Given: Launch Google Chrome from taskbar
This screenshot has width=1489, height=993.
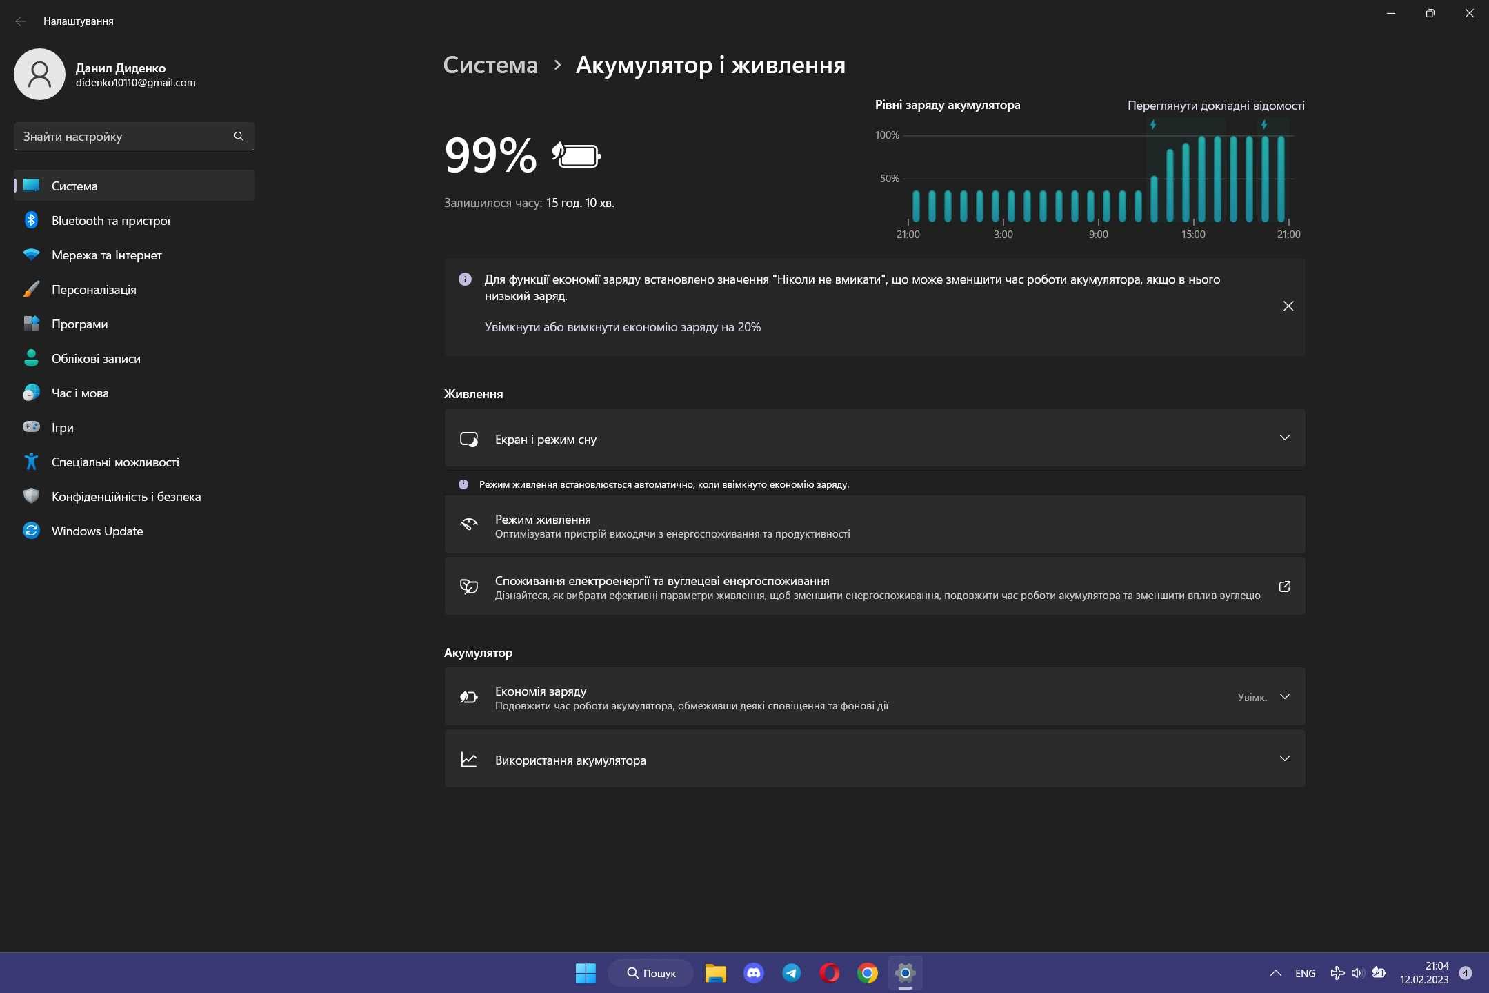Looking at the screenshot, I should [x=867, y=973].
